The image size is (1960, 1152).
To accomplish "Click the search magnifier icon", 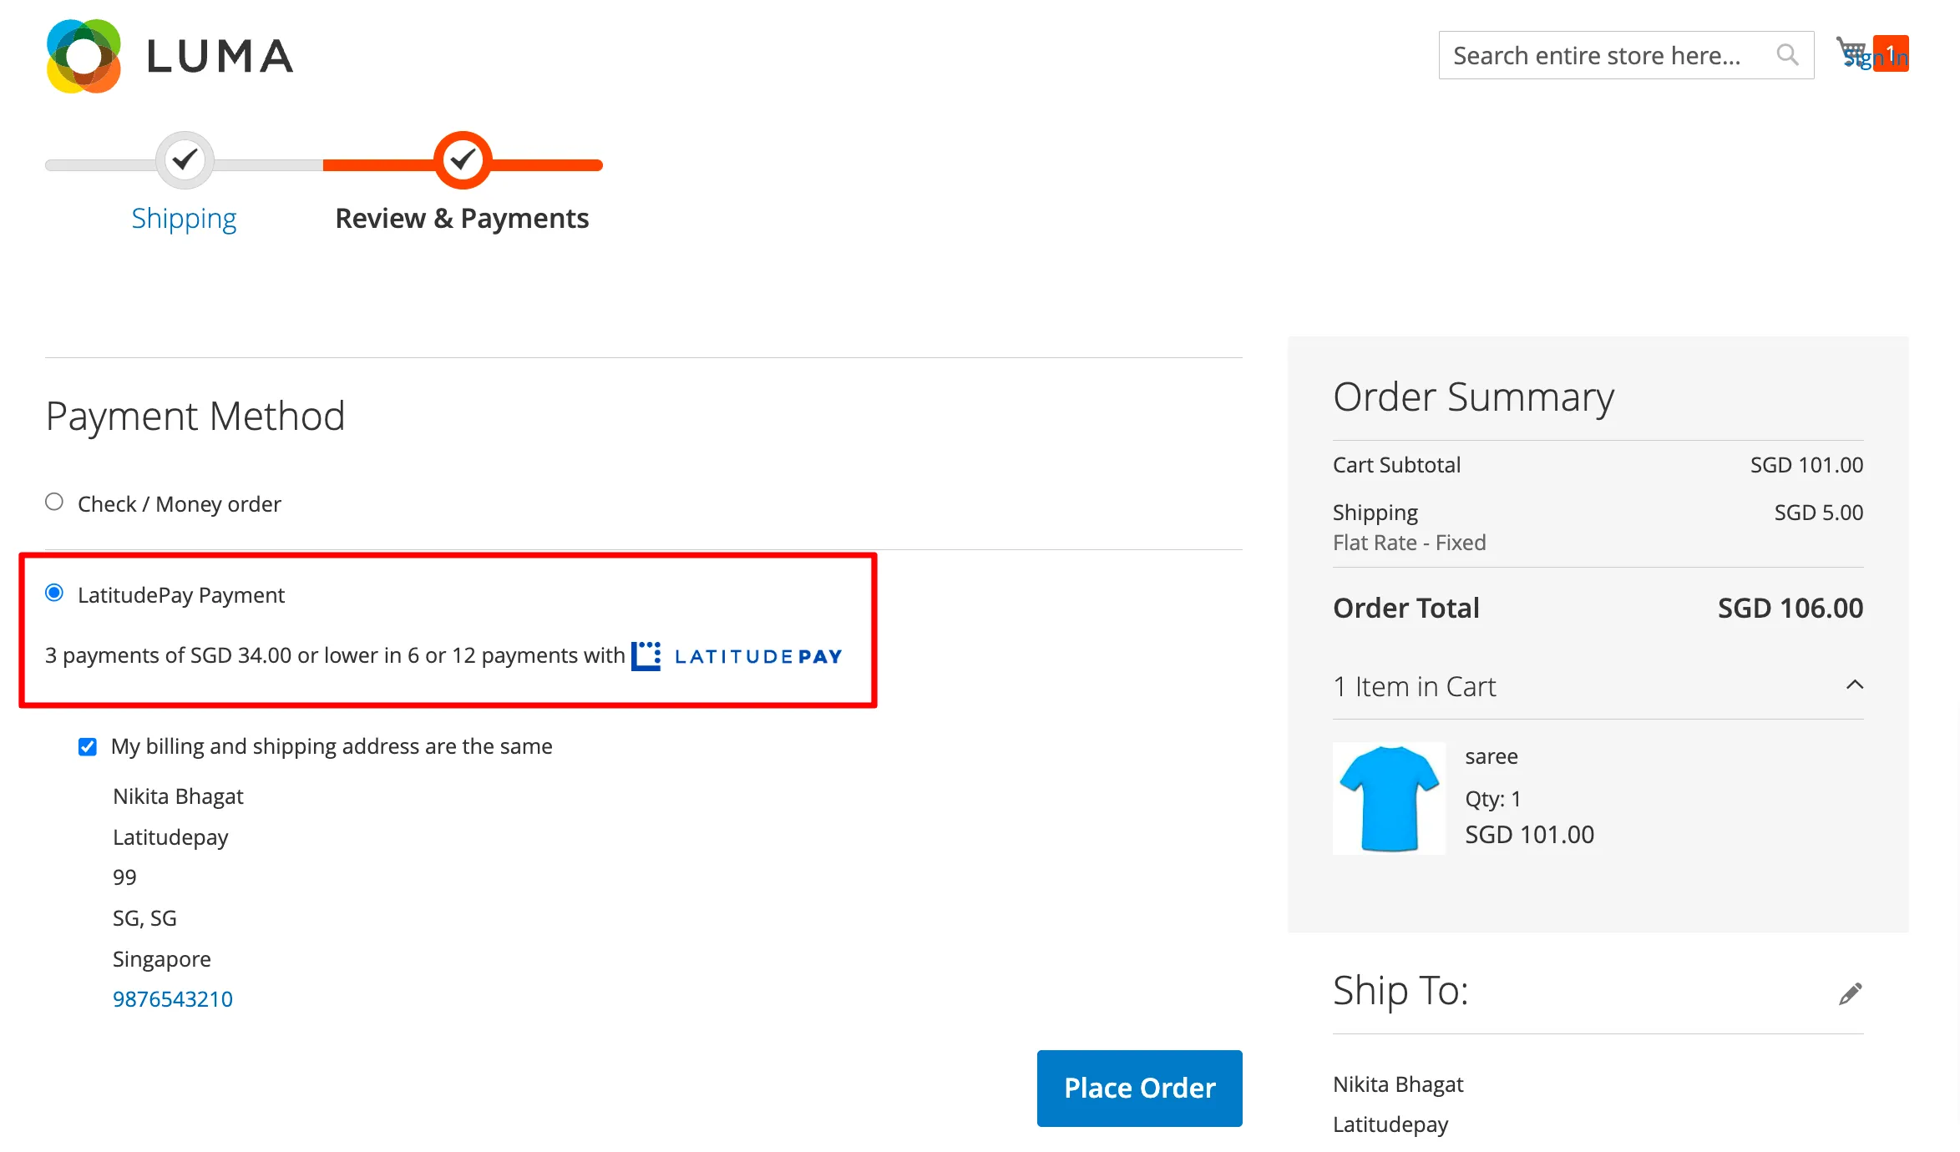I will click(1786, 55).
